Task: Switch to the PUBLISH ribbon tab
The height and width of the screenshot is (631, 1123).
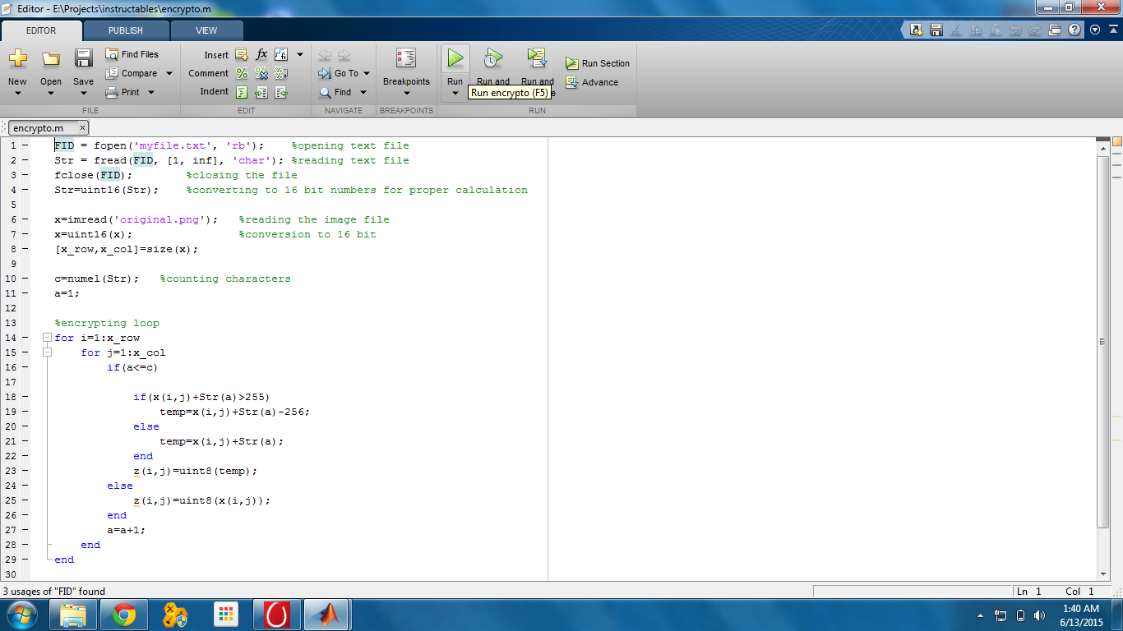Action: [x=125, y=30]
